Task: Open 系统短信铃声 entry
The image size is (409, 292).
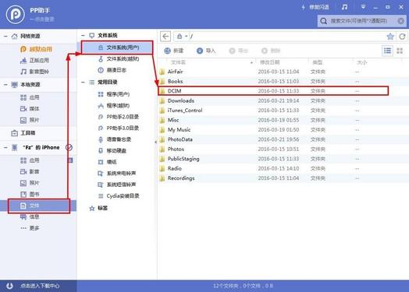Action: pos(116,185)
